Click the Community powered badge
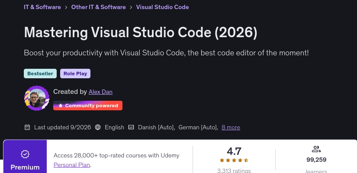This screenshot has height=173, width=357. point(88,106)
